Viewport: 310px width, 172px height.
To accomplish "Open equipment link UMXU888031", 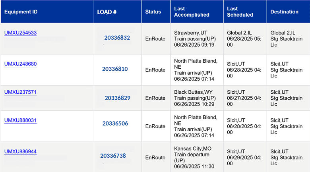I will [20, 120].
